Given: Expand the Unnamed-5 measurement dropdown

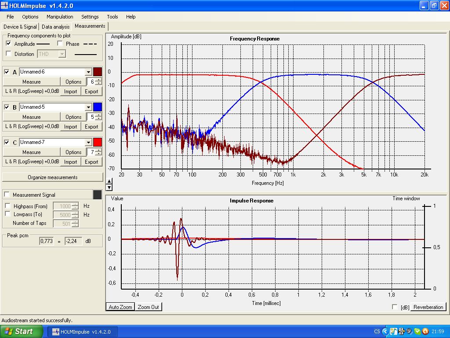Looking at the screenshot, I should (x=88, y=107).
